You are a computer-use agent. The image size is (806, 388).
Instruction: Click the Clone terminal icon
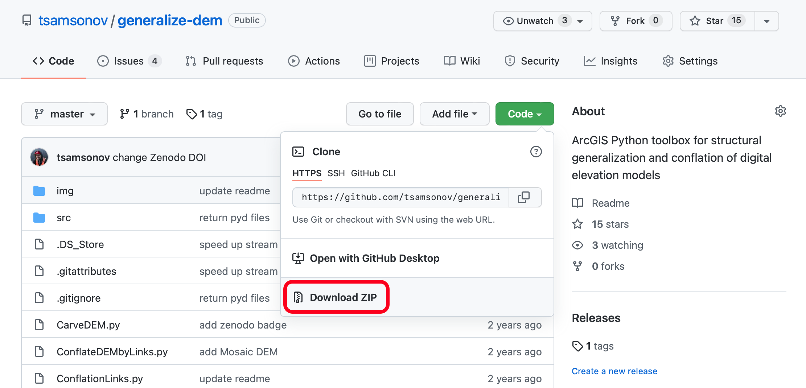pos(298,152)
